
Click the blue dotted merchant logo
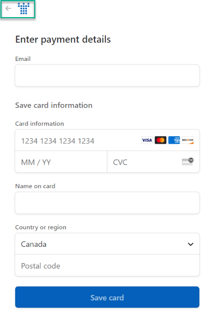pos(24,9)
